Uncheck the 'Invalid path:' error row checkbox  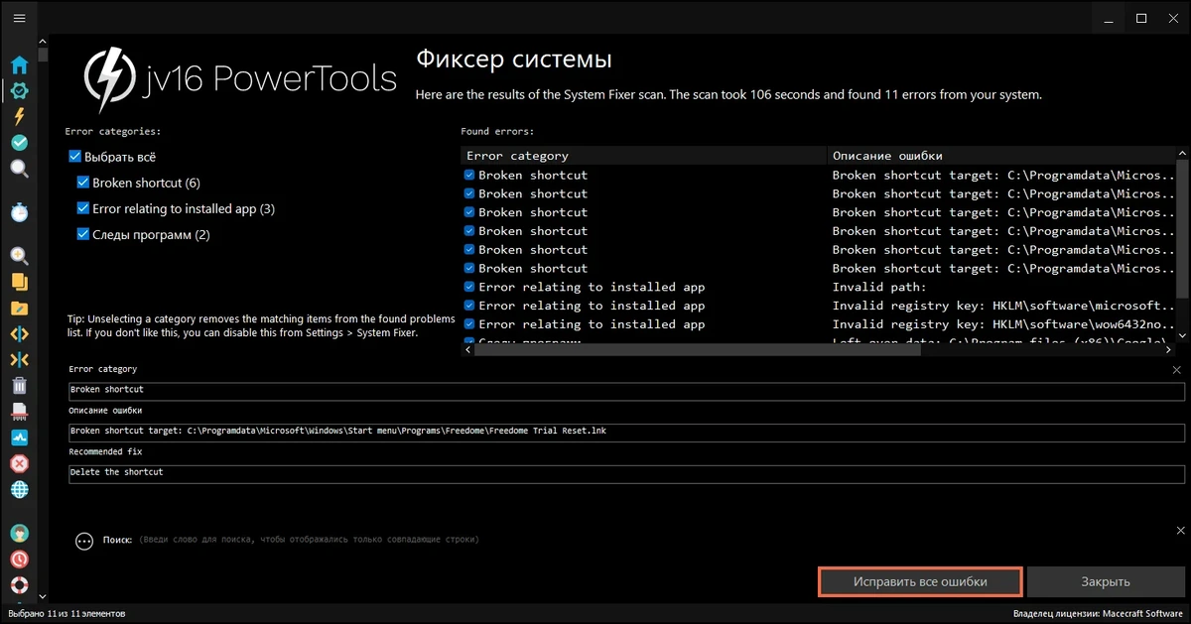(x=469, y=287)
